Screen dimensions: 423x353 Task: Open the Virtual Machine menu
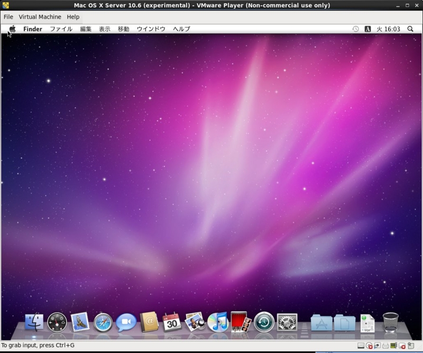pos(40,17)
